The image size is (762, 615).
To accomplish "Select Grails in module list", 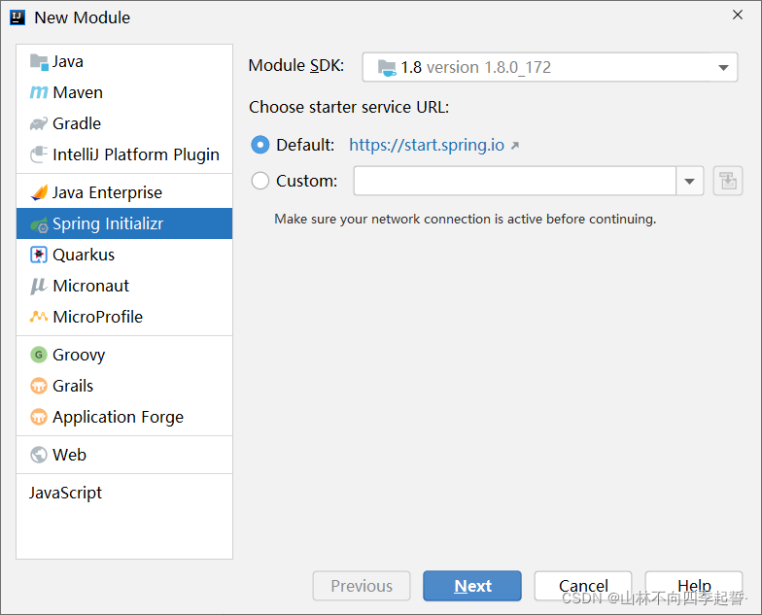I will click(124, 386).
